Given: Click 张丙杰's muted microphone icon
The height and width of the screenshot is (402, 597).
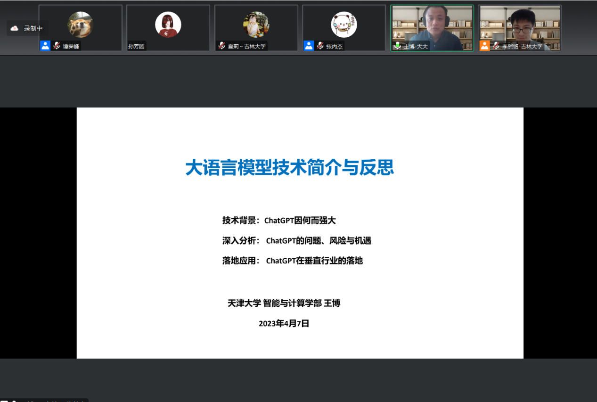Looking at the screenshot, I should pyautogui.click(x=320, y=46).
